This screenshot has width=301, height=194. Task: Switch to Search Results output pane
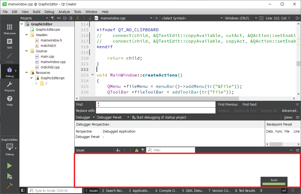click(113, 190)
